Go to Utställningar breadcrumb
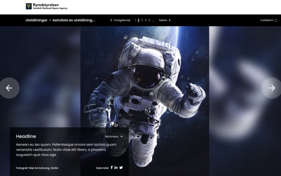The height and width of the screenshot is (176, 281). click(37, 20)
